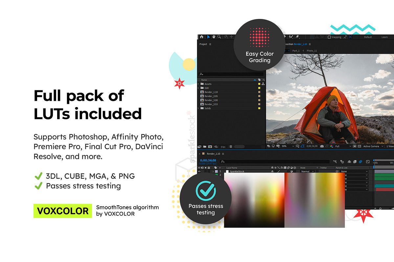Enable frame blending icon in timeline
394x262 pixels.
click(x=355, y=161)
